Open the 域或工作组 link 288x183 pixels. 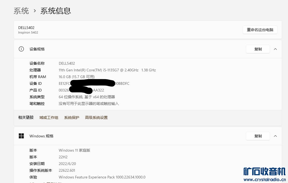(49, 118)
